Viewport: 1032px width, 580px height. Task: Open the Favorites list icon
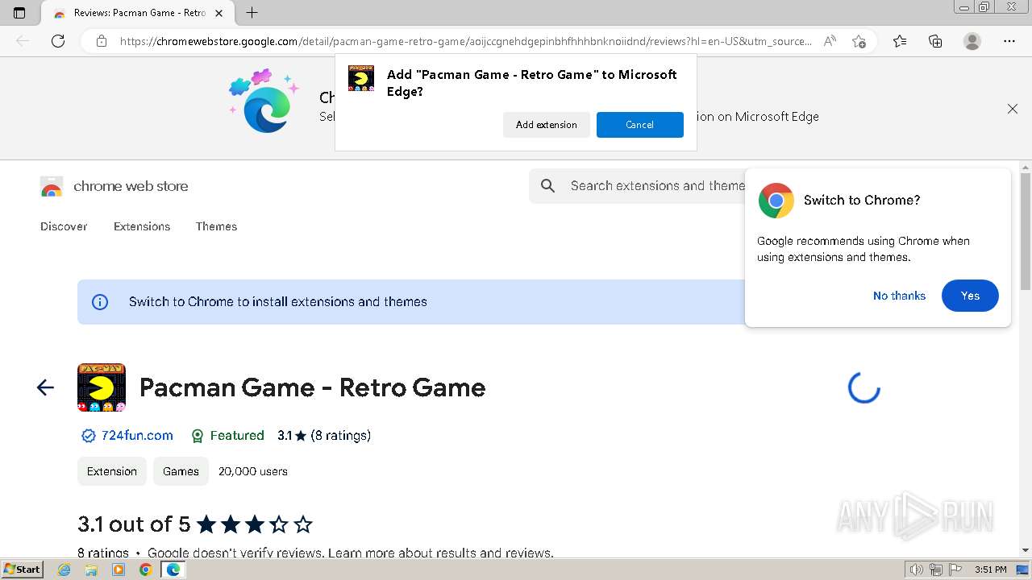[900, 41]
